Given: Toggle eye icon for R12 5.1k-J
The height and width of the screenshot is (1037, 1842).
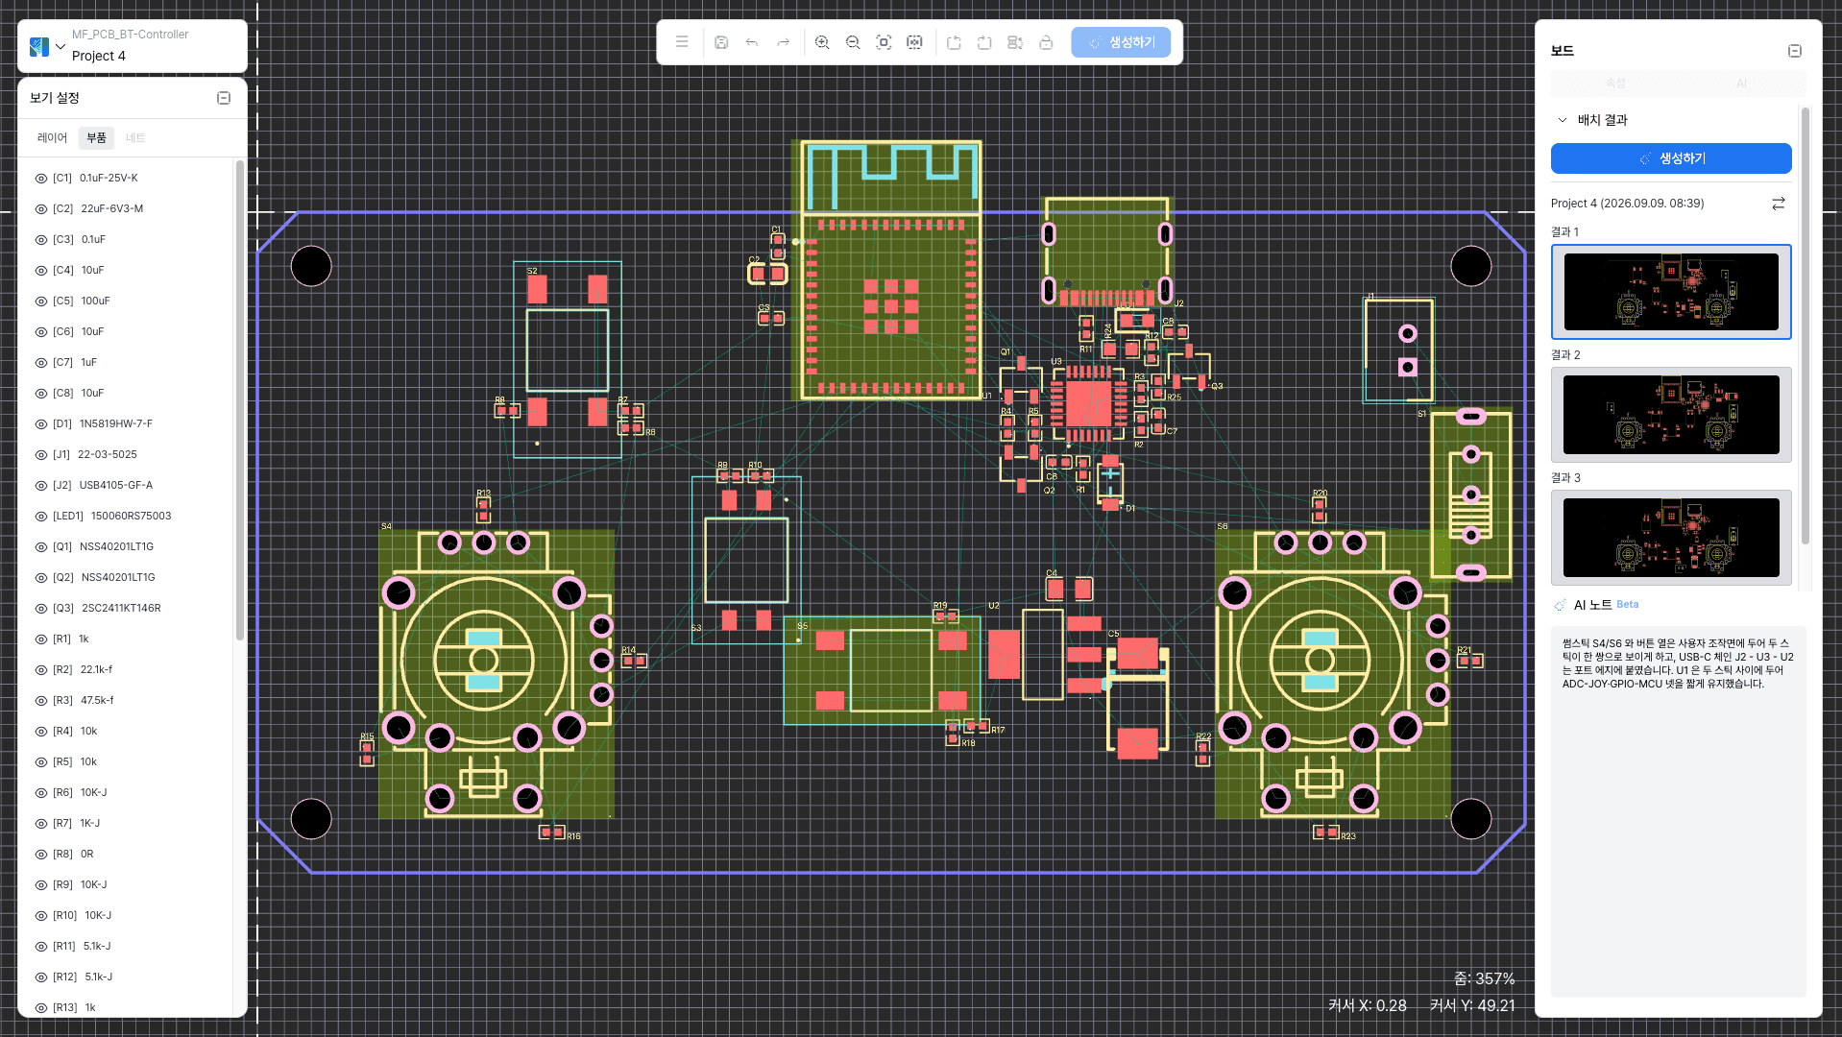Looking at the screenshot, I should click(x=41, y=977).
